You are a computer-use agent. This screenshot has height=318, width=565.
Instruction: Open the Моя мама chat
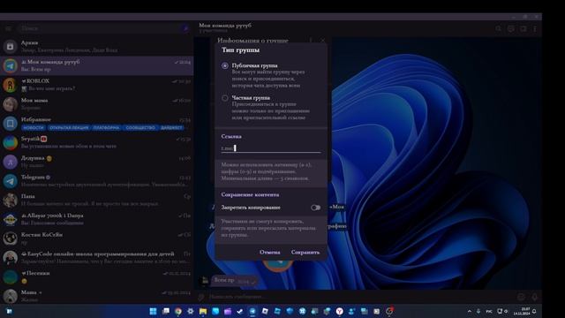[x=96, y=104]
